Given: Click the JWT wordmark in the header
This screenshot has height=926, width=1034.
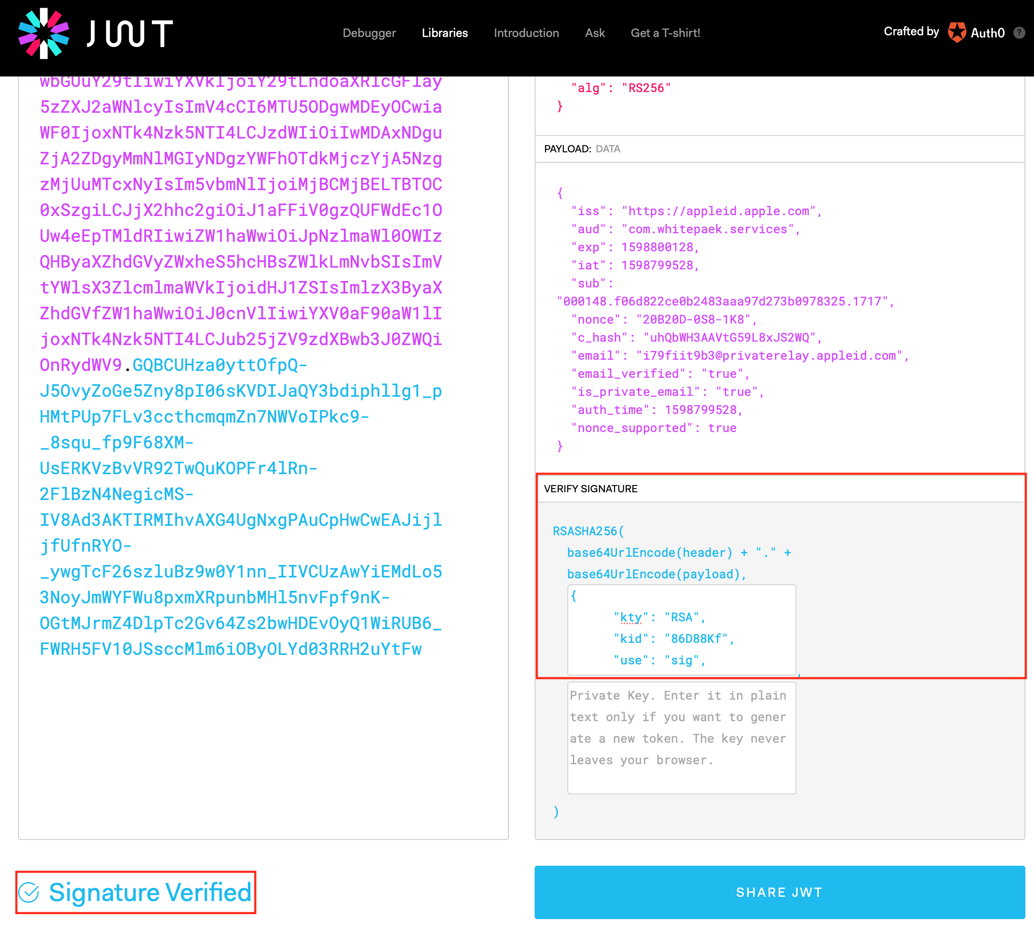Looking at the screenshot, I should 130,34.
